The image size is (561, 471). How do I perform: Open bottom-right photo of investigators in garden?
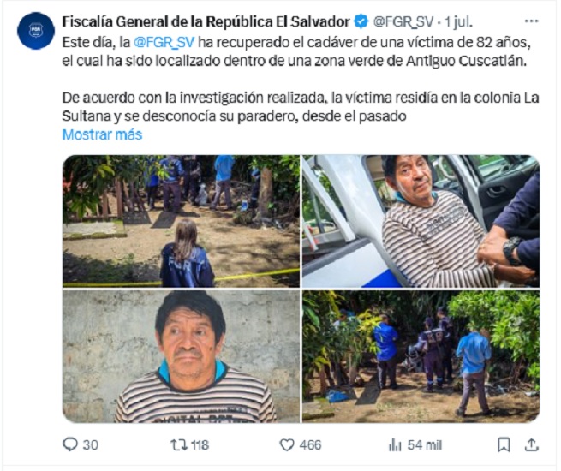(x=421, y=356)
